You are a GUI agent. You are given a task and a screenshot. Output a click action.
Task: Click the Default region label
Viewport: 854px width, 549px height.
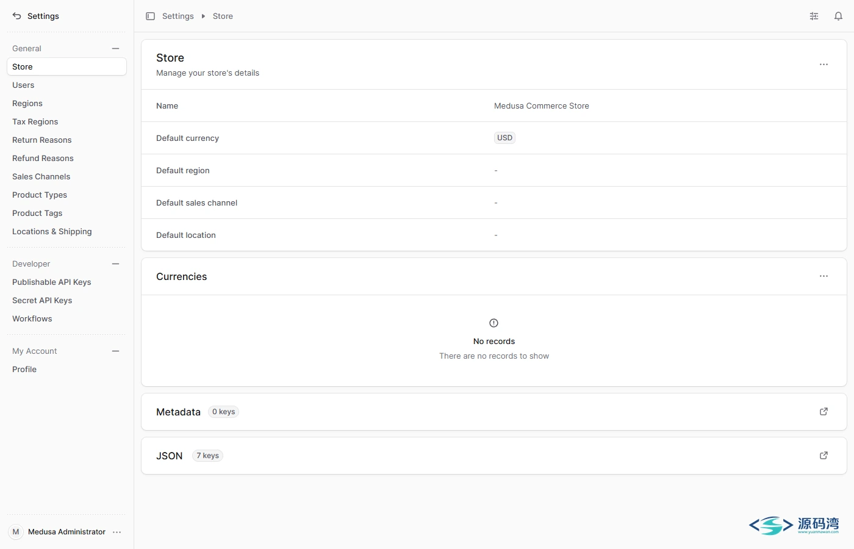click(183, 170)
